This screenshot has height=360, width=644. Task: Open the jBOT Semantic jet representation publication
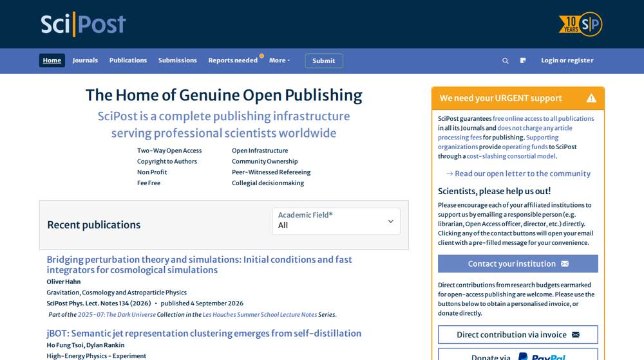tap(204, 334)
